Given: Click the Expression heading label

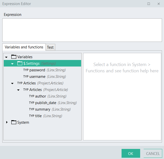Looking at the screenshot, I should point(13,15).
